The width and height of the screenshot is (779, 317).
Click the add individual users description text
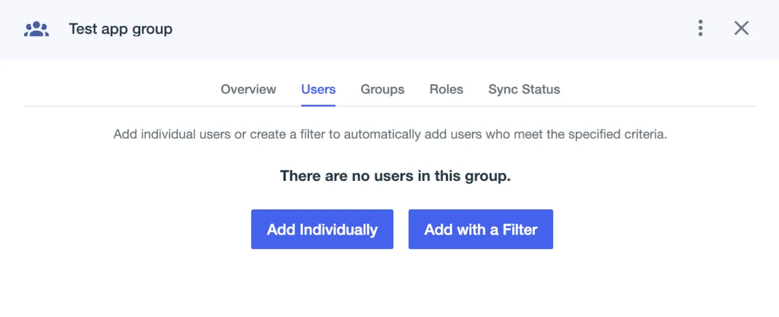[390, 135]
